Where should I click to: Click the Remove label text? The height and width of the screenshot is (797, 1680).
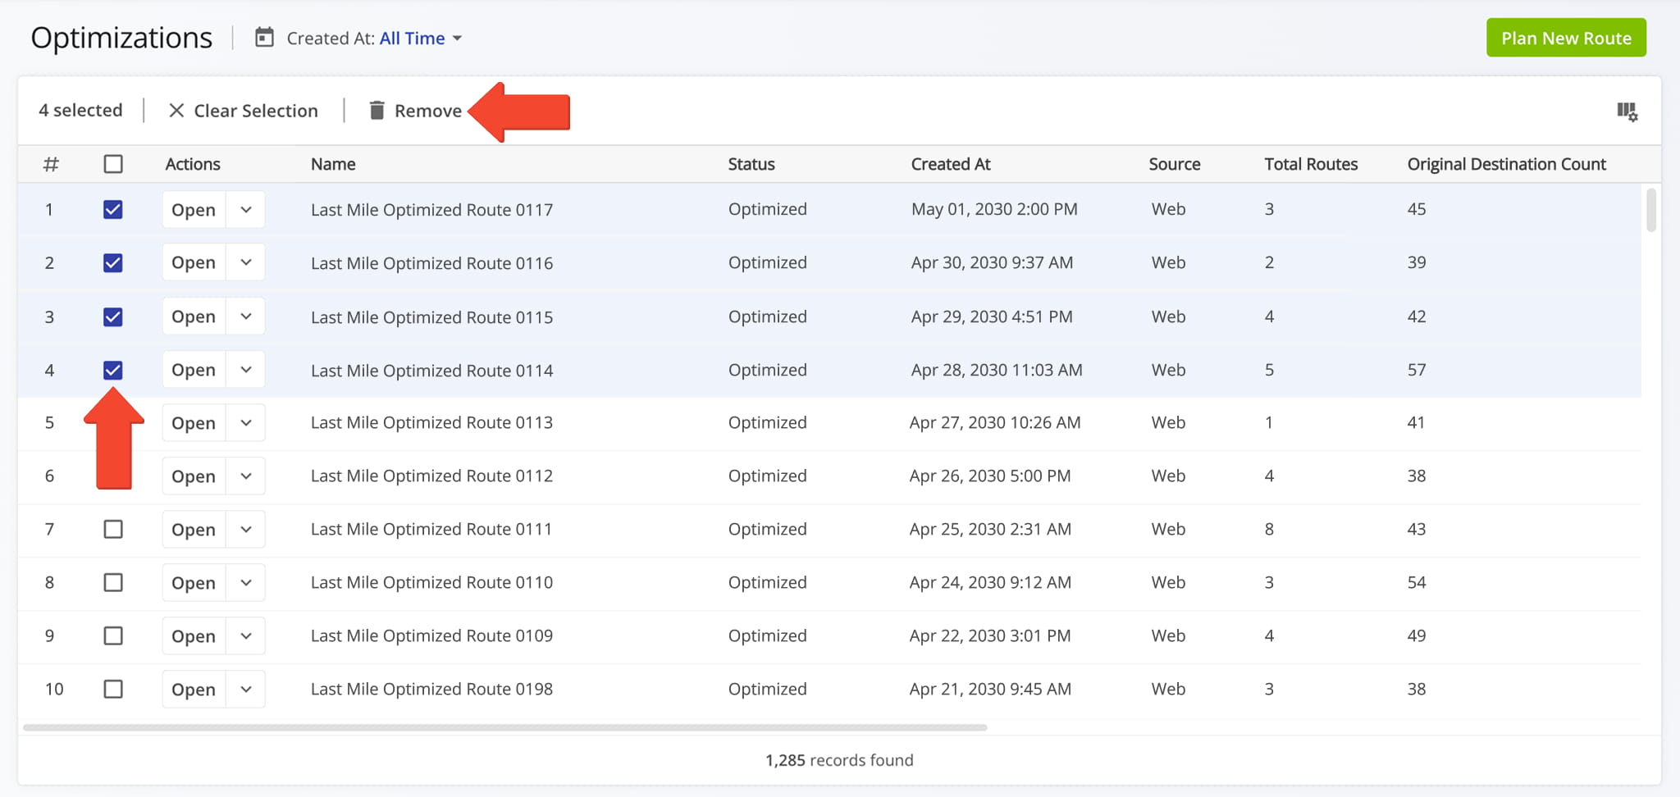(428, 111)
